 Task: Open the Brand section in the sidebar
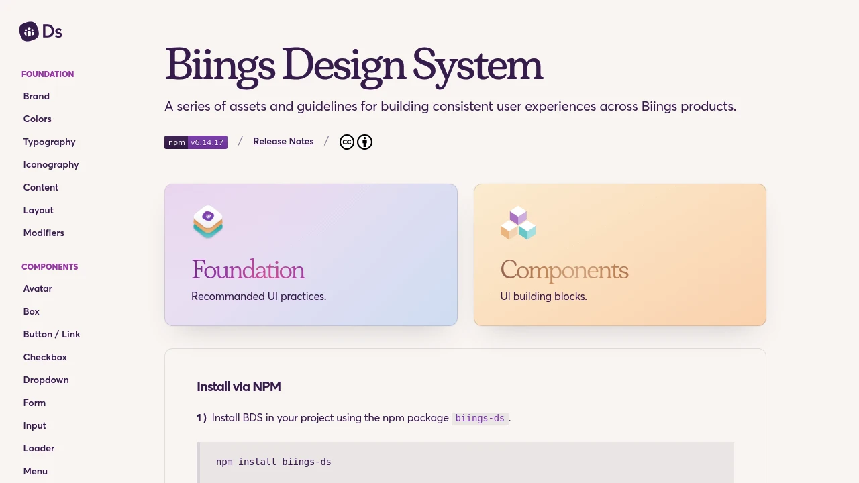(x=36, y=96)
